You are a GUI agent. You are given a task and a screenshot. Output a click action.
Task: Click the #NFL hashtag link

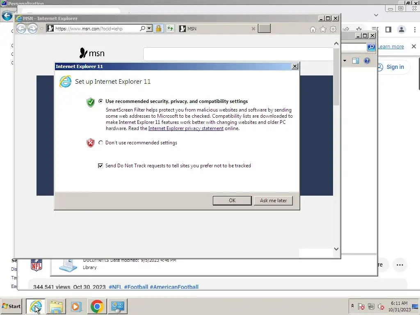tap(115, 287)
